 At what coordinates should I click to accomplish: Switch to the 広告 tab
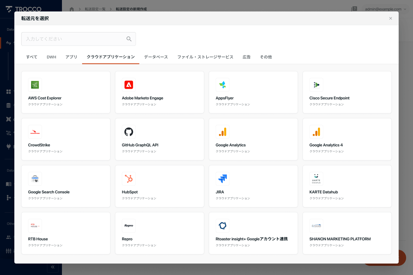tap(246, 57)
